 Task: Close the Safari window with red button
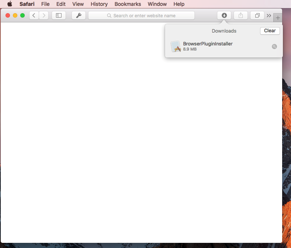(8, 15)
